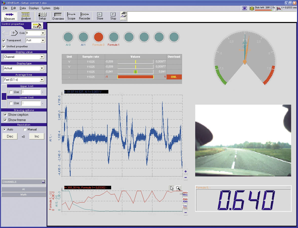The image size is (298, 228).
Task: Toggle the PEAK markers button
Action: [x=185, y=200]
